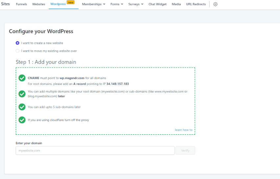Click the Verify button
The image size is (280, 179).
click(x=185, y=150)
